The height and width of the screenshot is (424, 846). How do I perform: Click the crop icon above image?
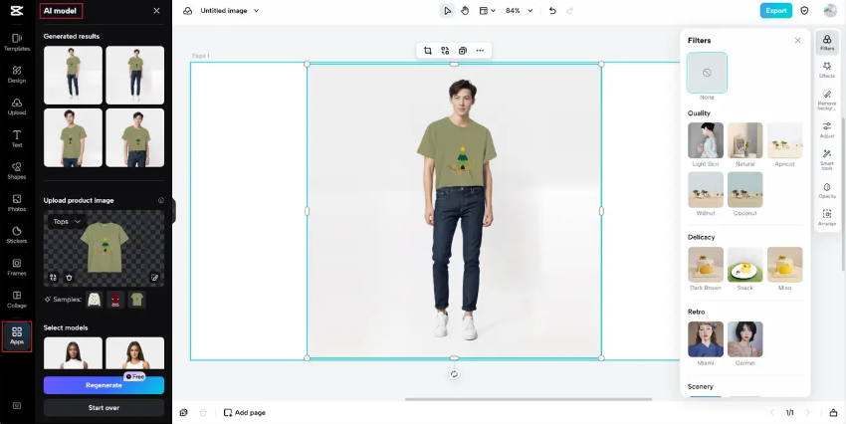(x=428, y=51)
